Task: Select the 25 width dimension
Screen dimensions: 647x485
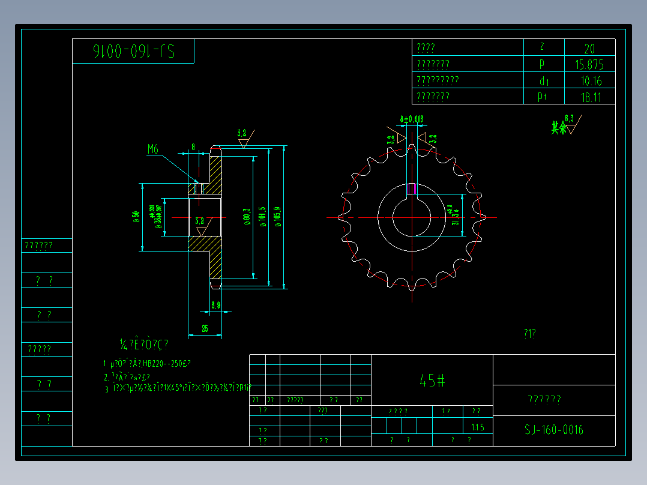Action: (x=205, y=328)
